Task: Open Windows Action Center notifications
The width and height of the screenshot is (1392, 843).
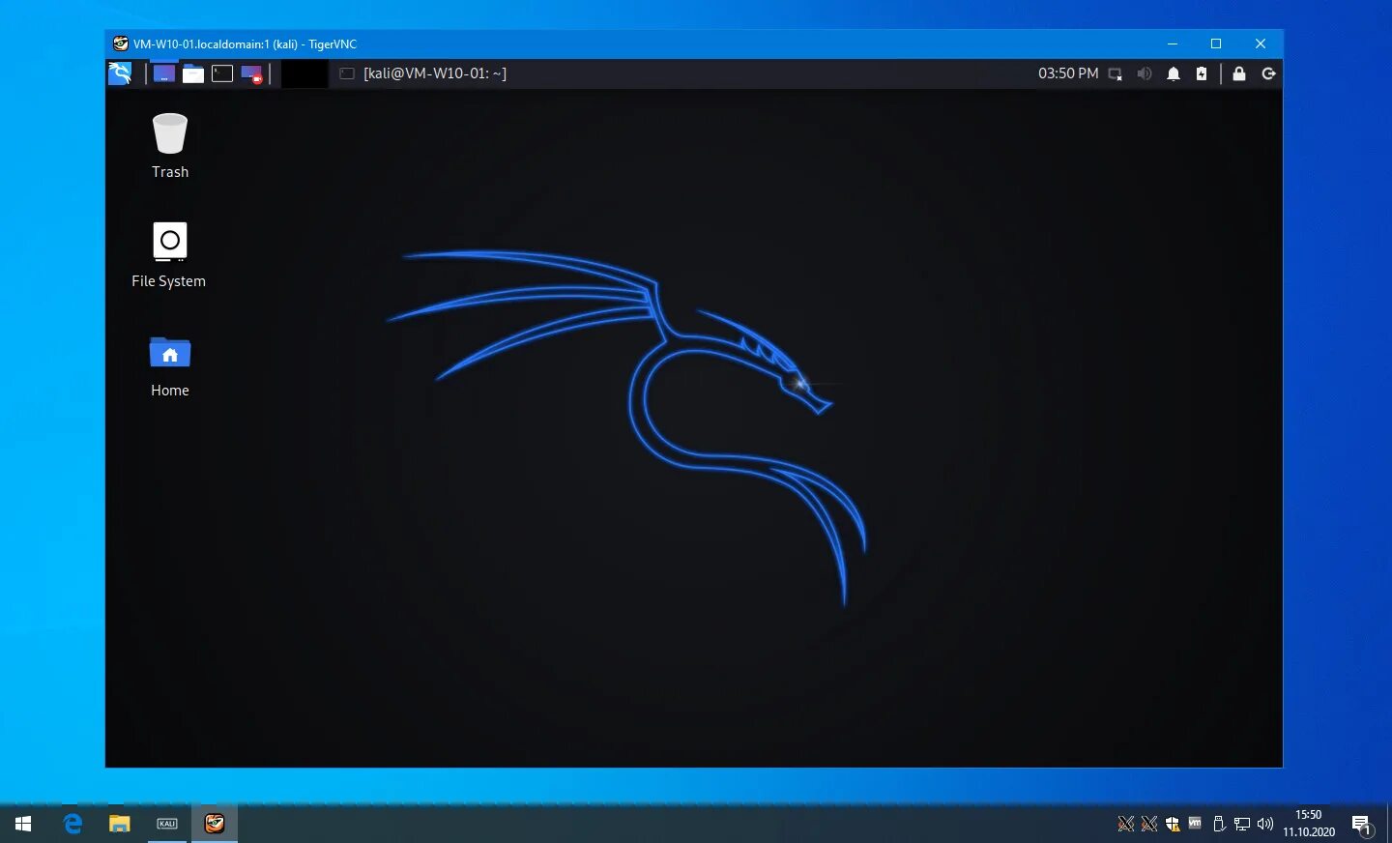Action: 1362,825
